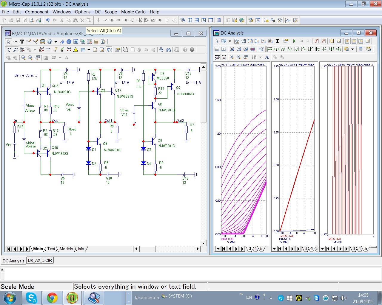Image resolution: width=382 pixels, height=305 pixels.
Task: Toggle the analysis plot icon in the main toolbar
Action: pyautogui.click(x=287, y=20)
